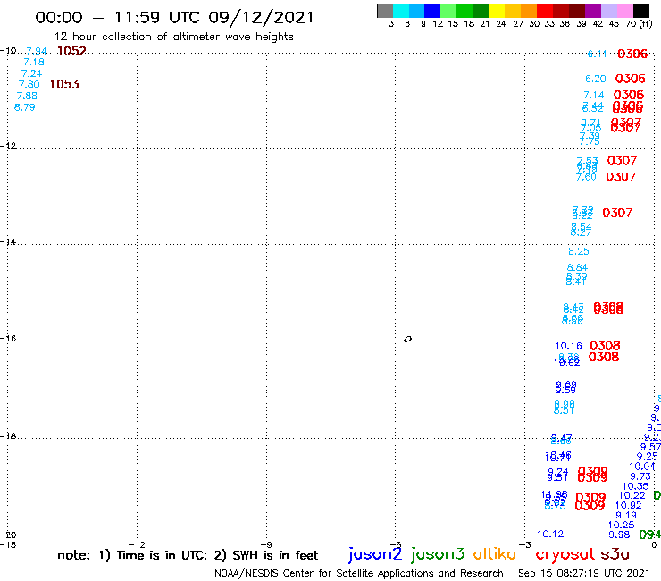Click the wave height '9.73'
The height and width of the screenshot is (581, 661).
click(640, 476)
